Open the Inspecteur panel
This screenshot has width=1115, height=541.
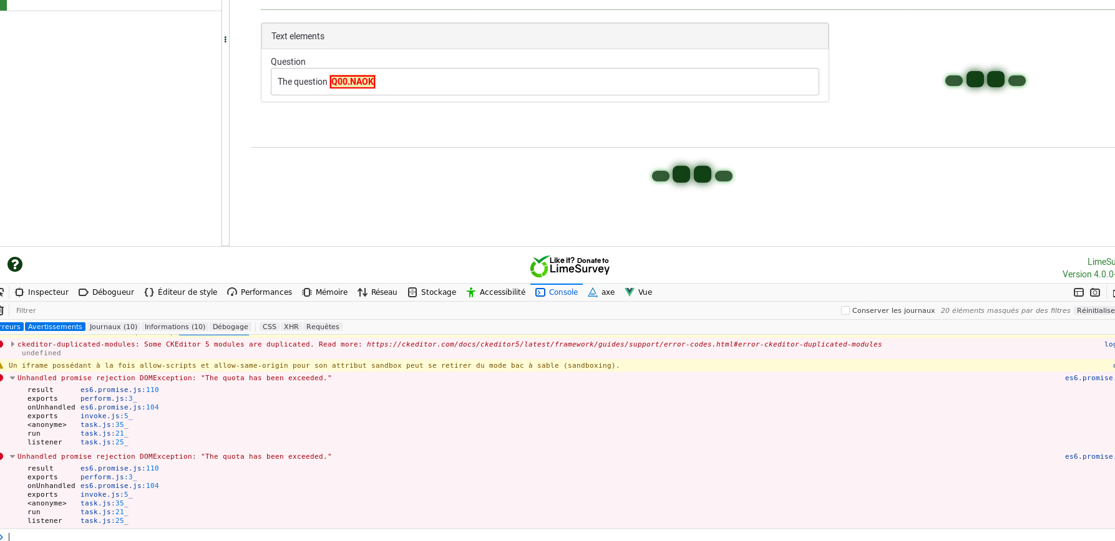42,292
